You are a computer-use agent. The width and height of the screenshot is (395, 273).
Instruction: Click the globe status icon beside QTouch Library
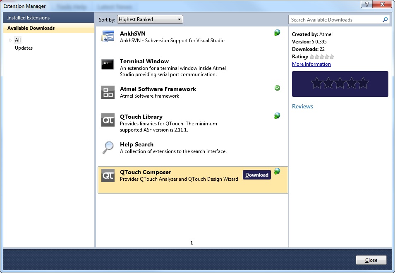277,116
